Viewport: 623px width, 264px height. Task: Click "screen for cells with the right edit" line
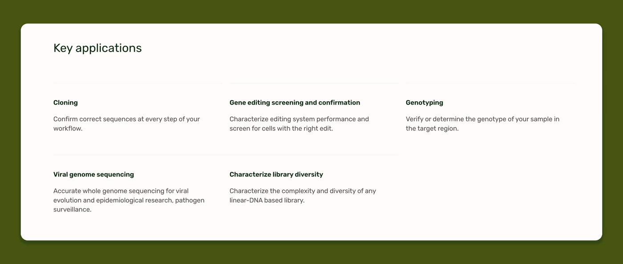click(x=281, y=129)
